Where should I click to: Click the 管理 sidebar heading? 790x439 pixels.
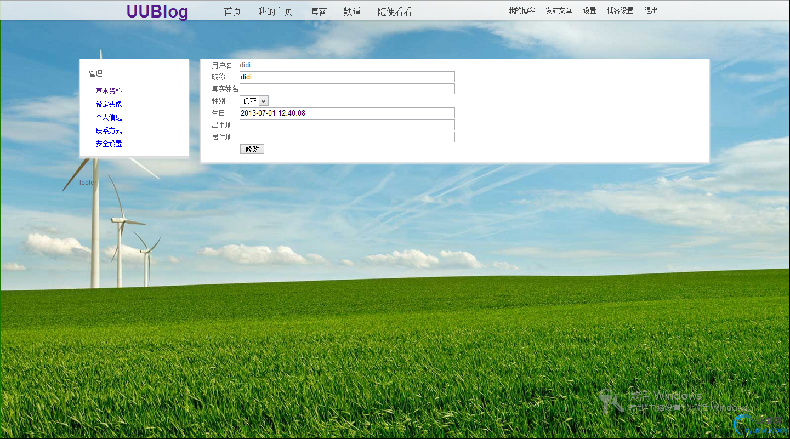[x=95, y=73]
